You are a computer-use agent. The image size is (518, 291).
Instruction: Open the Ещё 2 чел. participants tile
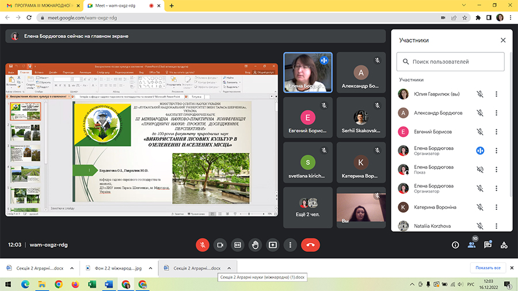(308, 208)
